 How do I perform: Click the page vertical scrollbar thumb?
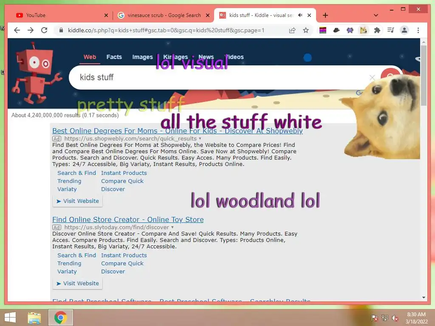click(x=424, y=76)
